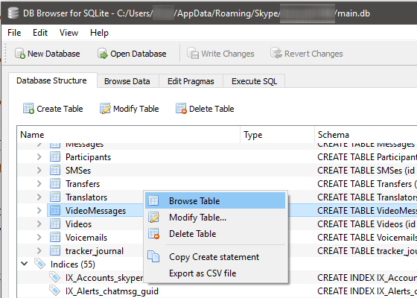The image size is (417, 298).
Task: Click the DB Browser database icon in title bar
Action: click(13, 13)
